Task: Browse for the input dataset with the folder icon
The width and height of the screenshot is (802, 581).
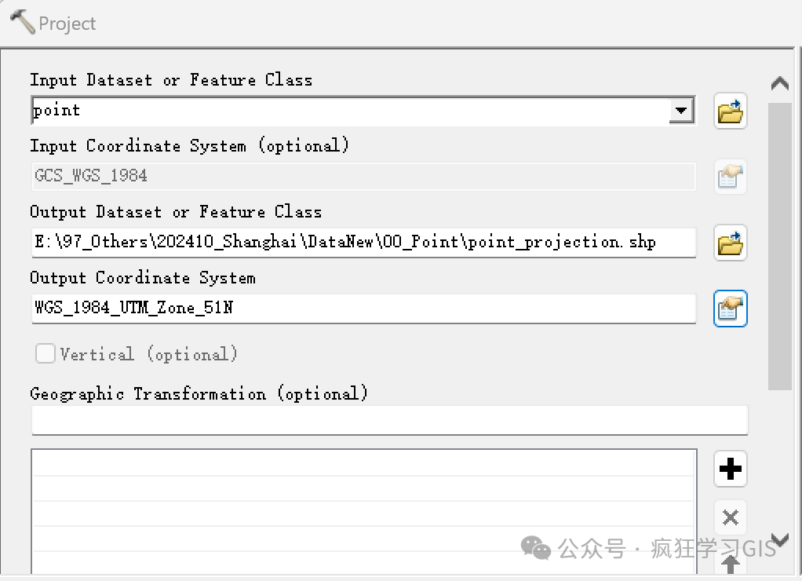Action: [x=730, y=111]
